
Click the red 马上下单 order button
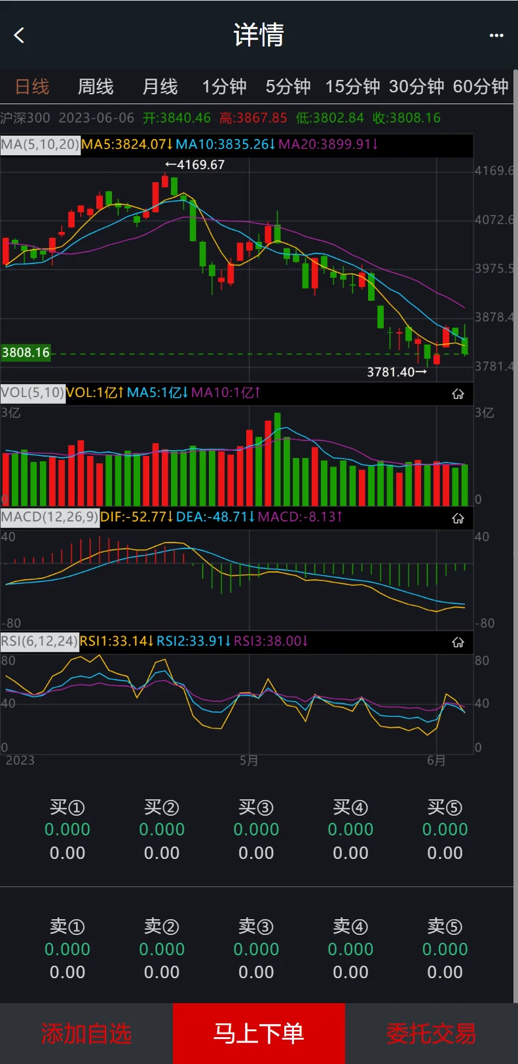coord(259,1033)
